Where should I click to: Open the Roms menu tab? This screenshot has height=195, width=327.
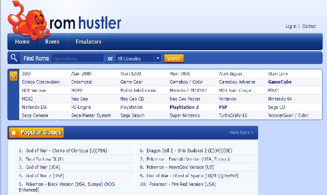pyautogui.click(x=52, y=42)
